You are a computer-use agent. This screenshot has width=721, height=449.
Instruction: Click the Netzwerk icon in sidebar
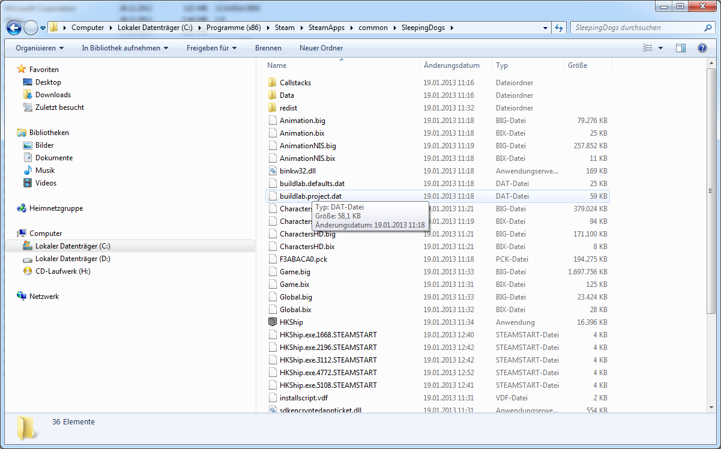point(22,297)
